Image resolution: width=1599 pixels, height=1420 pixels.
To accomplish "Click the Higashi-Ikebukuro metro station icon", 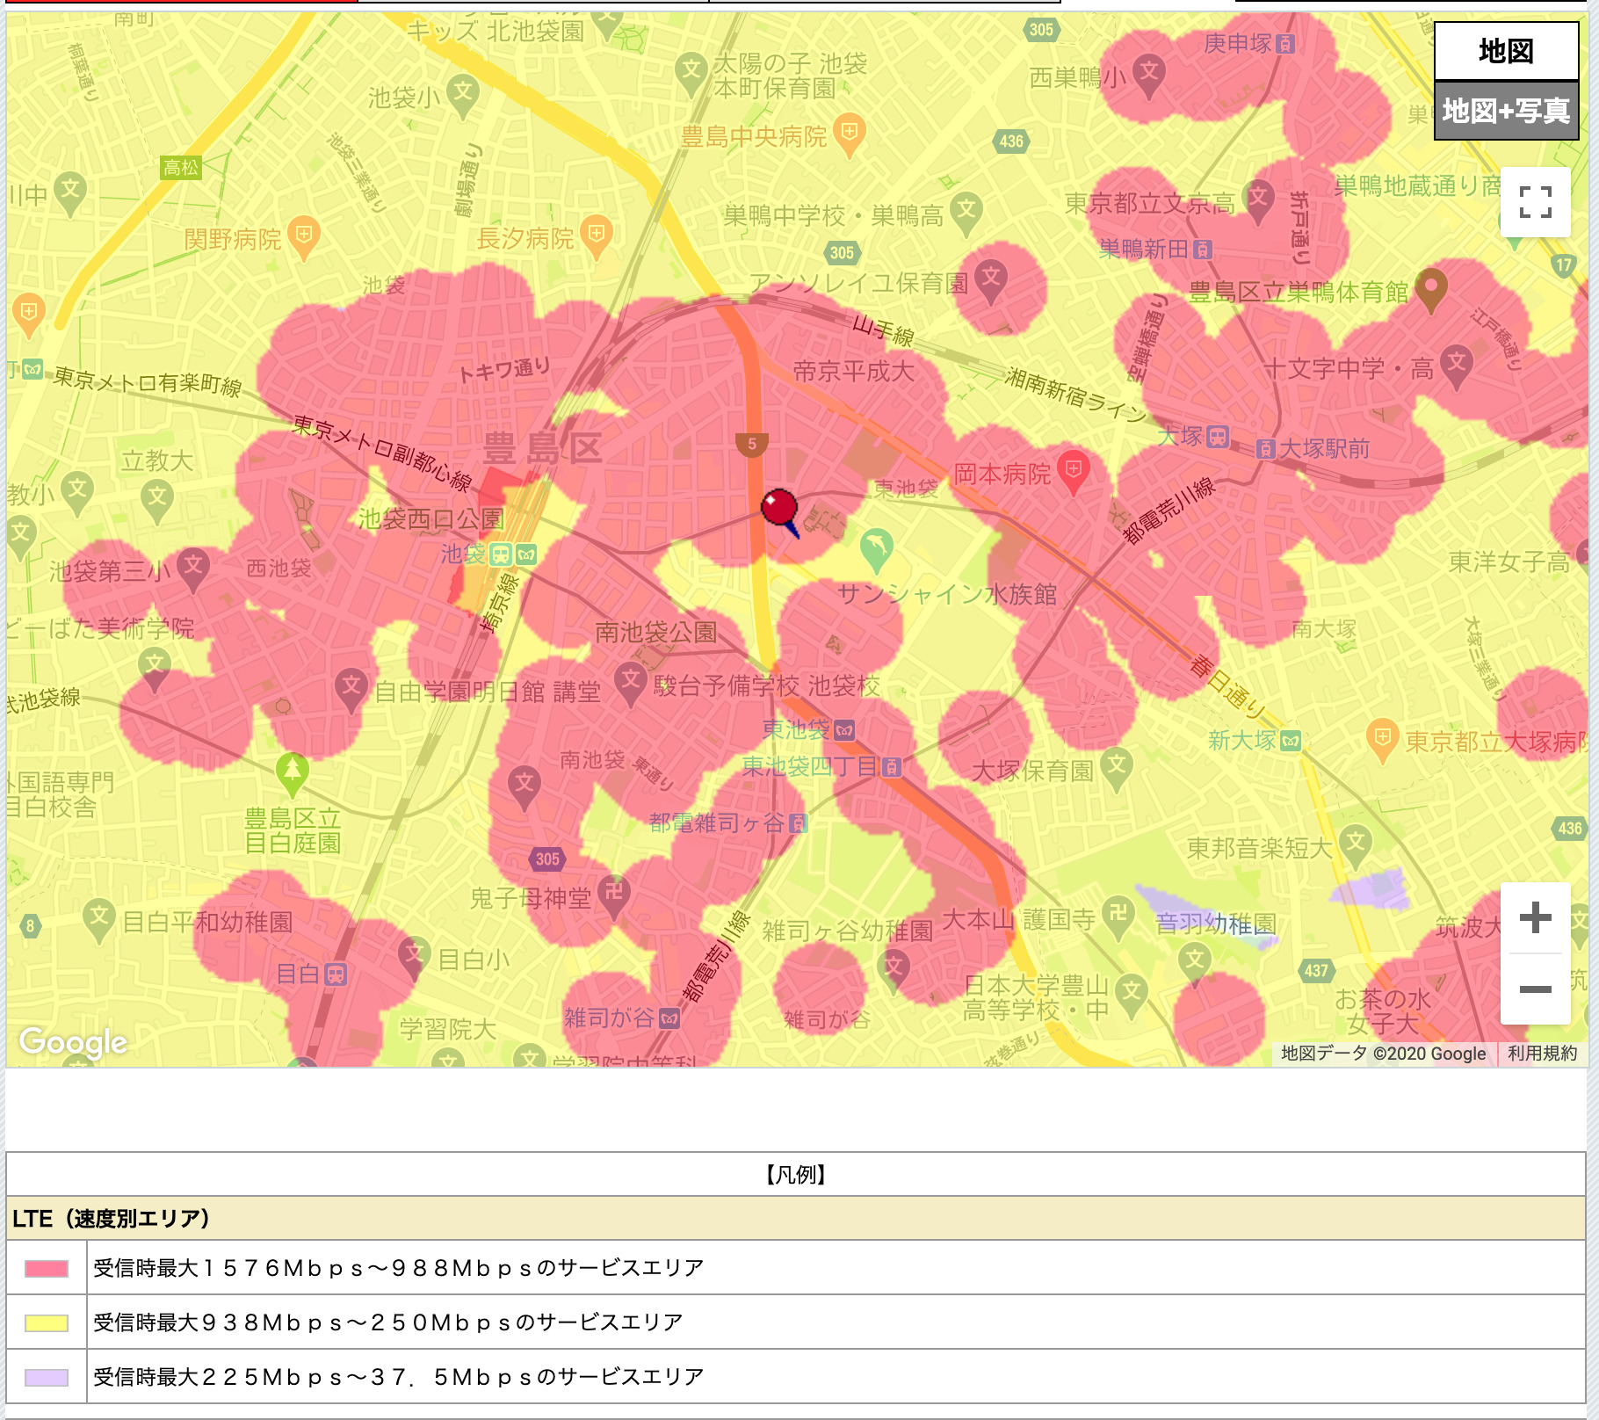I will (844, 730).
